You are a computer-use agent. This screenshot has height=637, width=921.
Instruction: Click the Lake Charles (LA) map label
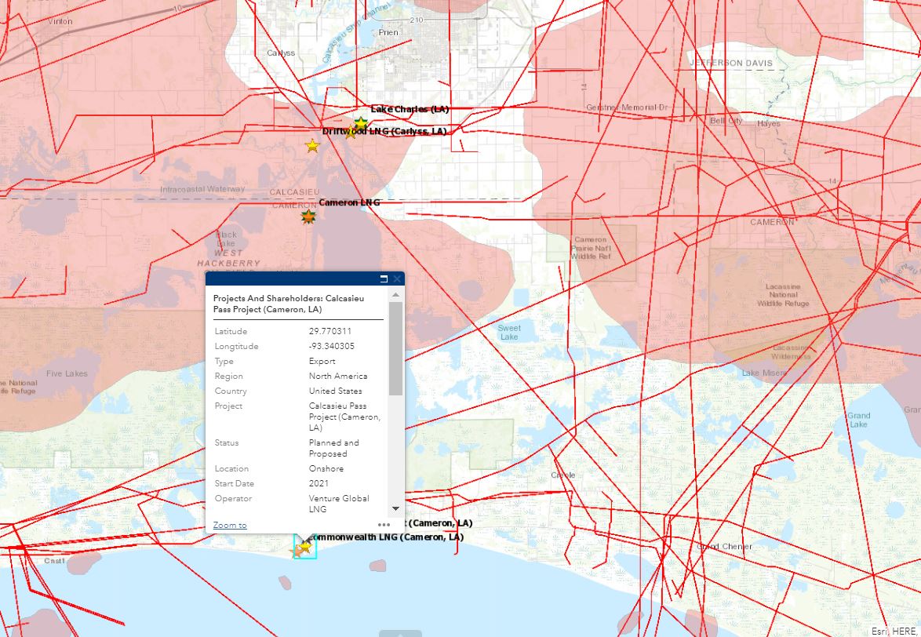[x=410, y=109]
